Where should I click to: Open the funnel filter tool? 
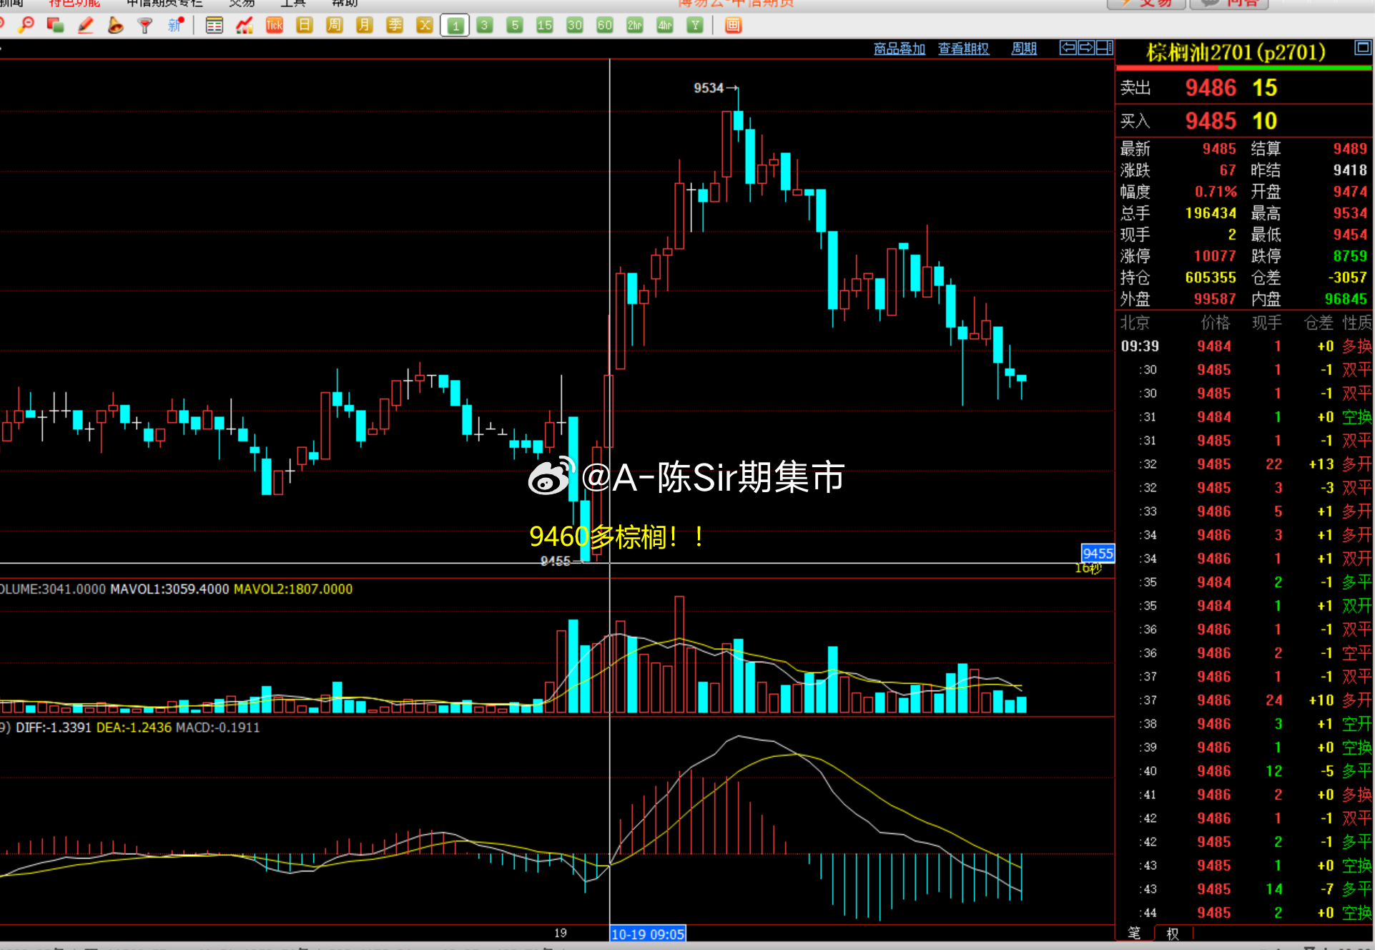[145, 26]
